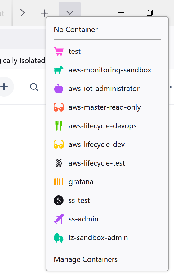Select the grafana container label
174x278 pixels.
[x=81, y=182]
